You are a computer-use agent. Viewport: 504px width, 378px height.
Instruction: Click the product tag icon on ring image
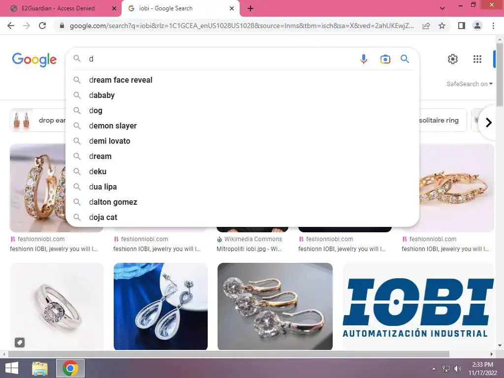click(20, 343)
